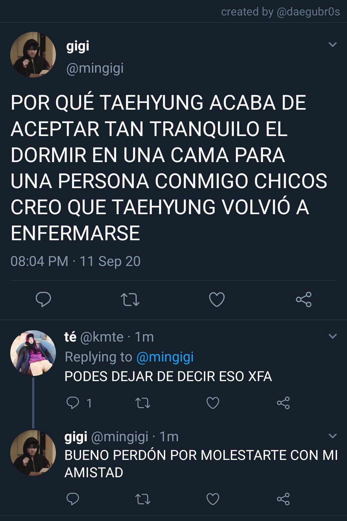Open options chevron on té's reply

click(333, 336)
